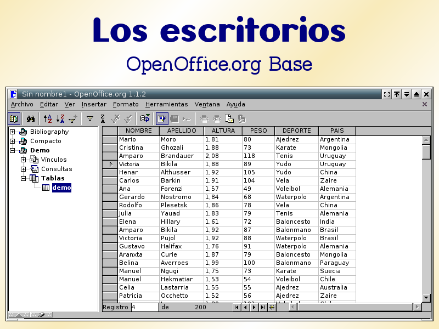Go to next record button
The width and height of the screenshot is (439, 329).
tap(254, 307)
